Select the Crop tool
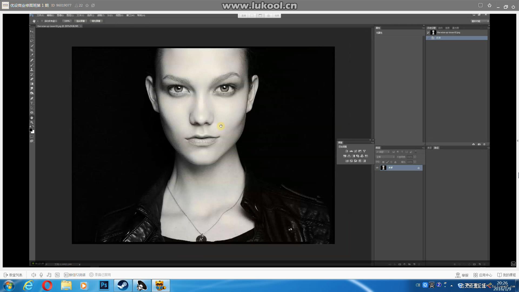The height and width of the screenshot is (292, 519). 32,50
